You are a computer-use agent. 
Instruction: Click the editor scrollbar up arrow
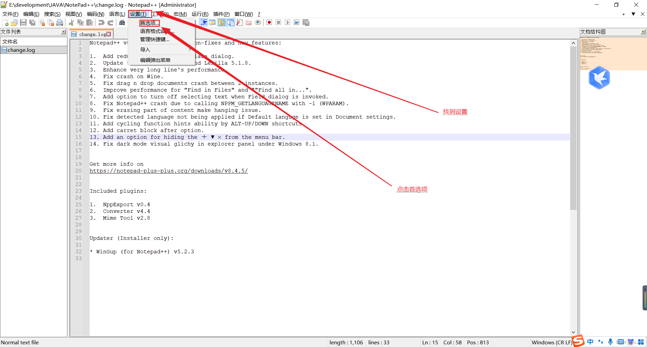coord(573,43)
